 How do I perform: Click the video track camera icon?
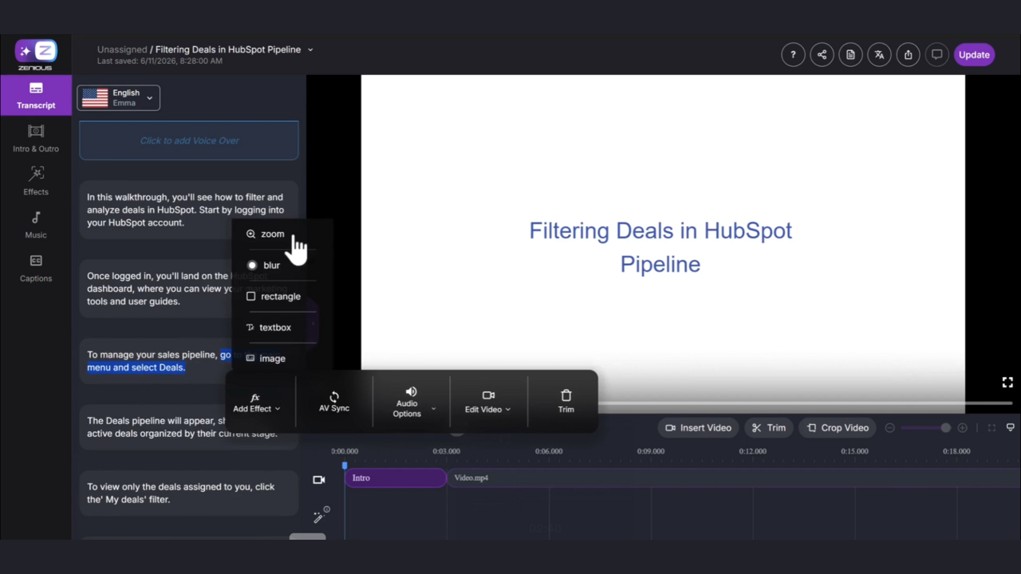[319, 480]
